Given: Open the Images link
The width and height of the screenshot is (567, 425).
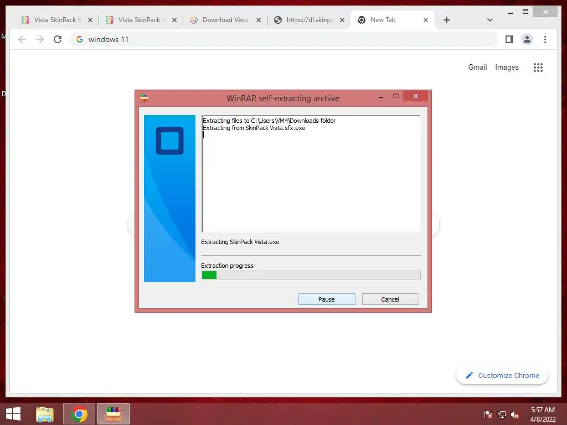Looking at the screenshot, I should click(507, 67).
